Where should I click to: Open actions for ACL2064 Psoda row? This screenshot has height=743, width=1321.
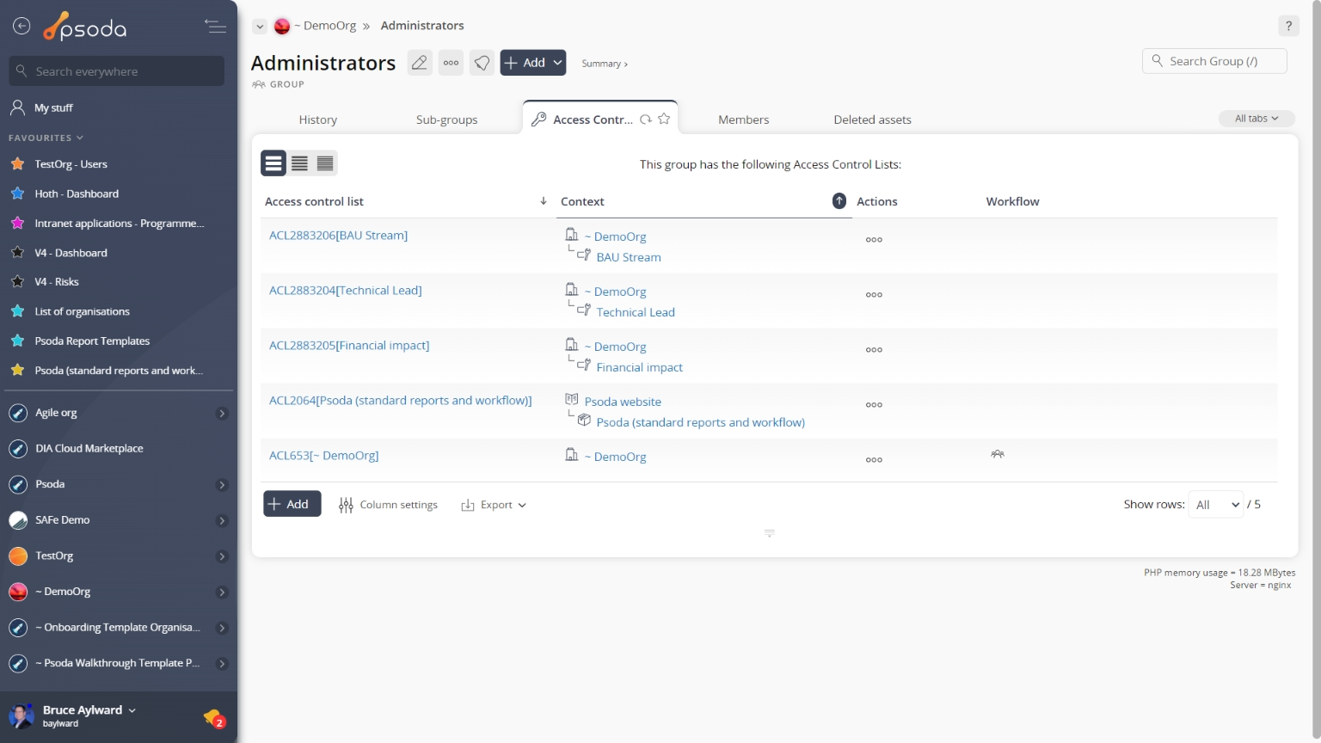(x=874, y=405)
